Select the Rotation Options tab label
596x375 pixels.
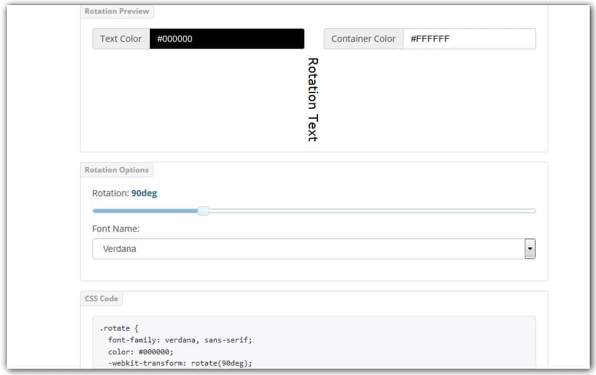tap(117, 169)
